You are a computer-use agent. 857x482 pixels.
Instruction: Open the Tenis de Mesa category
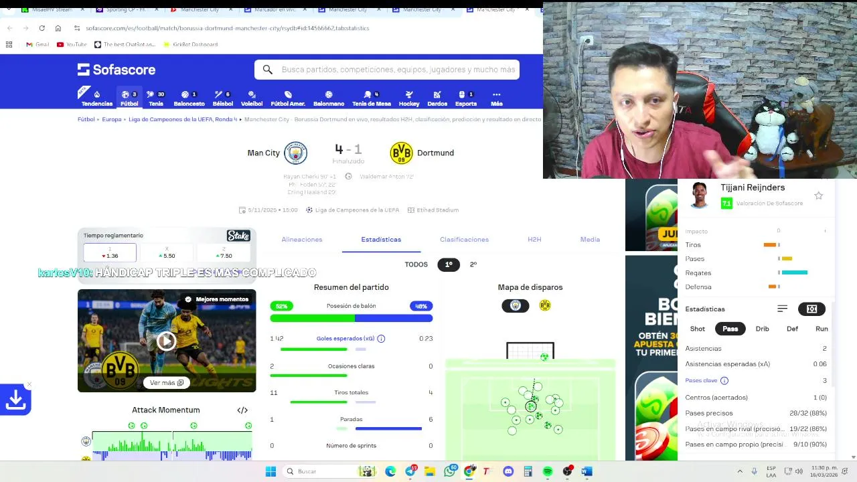372,98
